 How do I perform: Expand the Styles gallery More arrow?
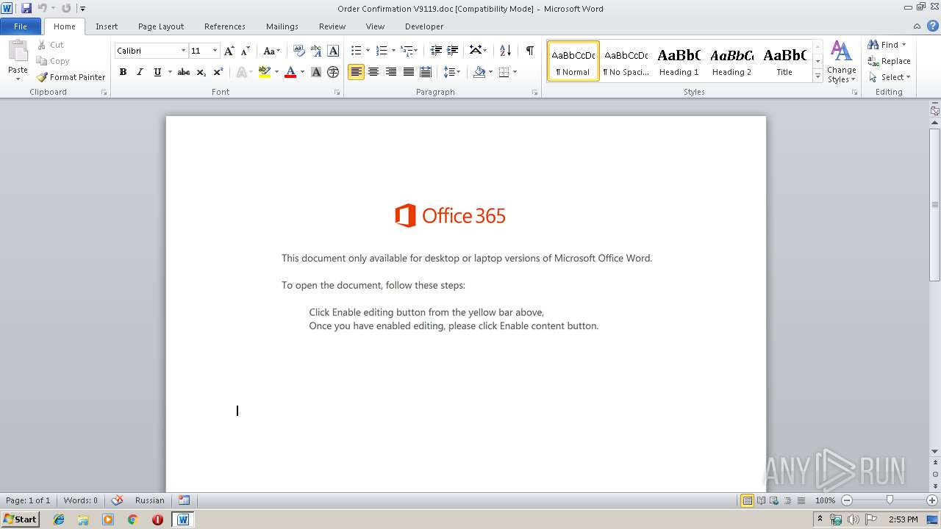(818, 76)
